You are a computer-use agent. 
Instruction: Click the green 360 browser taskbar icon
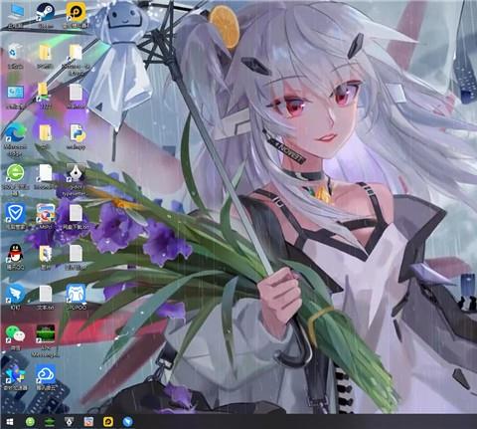(x=30, y=422)
